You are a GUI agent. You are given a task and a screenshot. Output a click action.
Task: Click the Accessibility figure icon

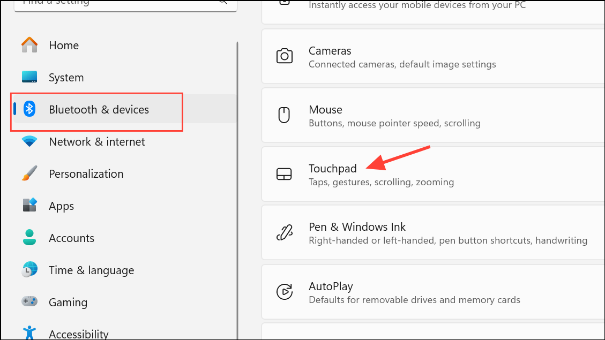tap(29, 333)
